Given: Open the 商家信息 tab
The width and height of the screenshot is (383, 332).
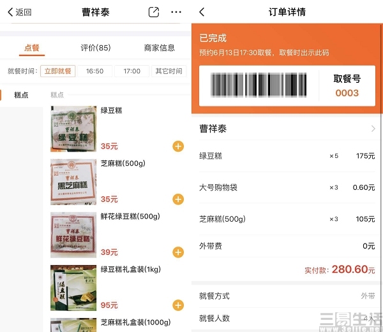Looking at the screenshot, I should pyautogui.click(x=159, y=48).
